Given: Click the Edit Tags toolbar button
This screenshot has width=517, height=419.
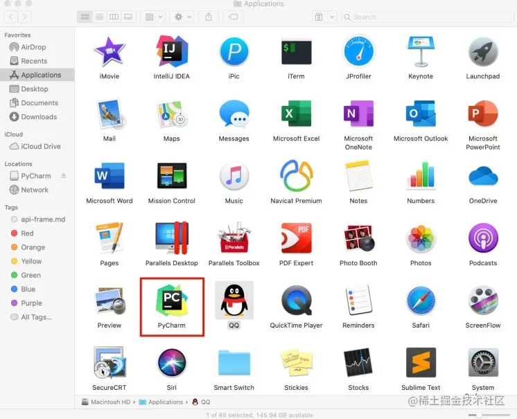Looking at the screenshot, I should pyautogui.click(x=233, y=17).
